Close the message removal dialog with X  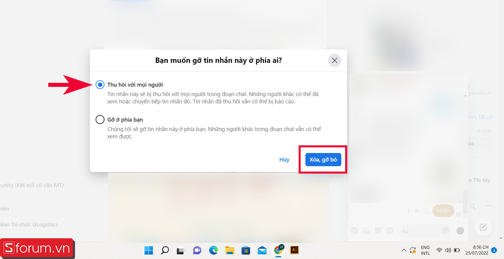tap(335, 60)
